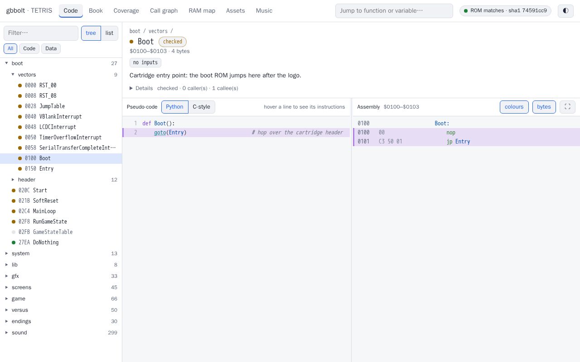Click the gbbolt TETRIS logo

click(29, 10)
